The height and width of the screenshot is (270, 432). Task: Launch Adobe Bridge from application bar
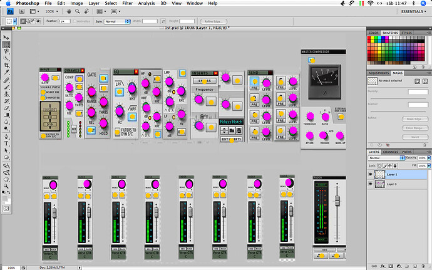(22, 11)
